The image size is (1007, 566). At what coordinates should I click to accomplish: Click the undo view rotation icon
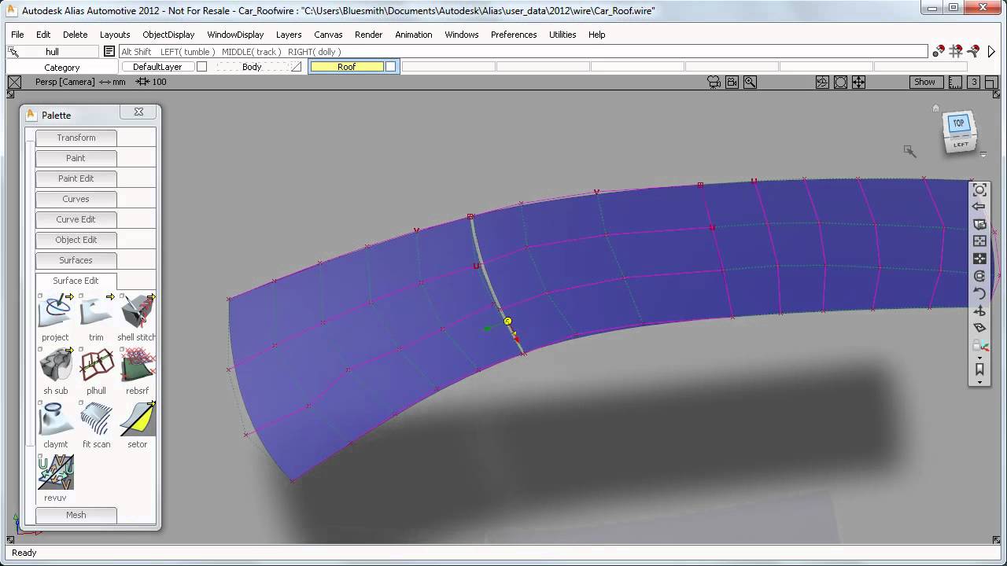[x=979, y=293]
